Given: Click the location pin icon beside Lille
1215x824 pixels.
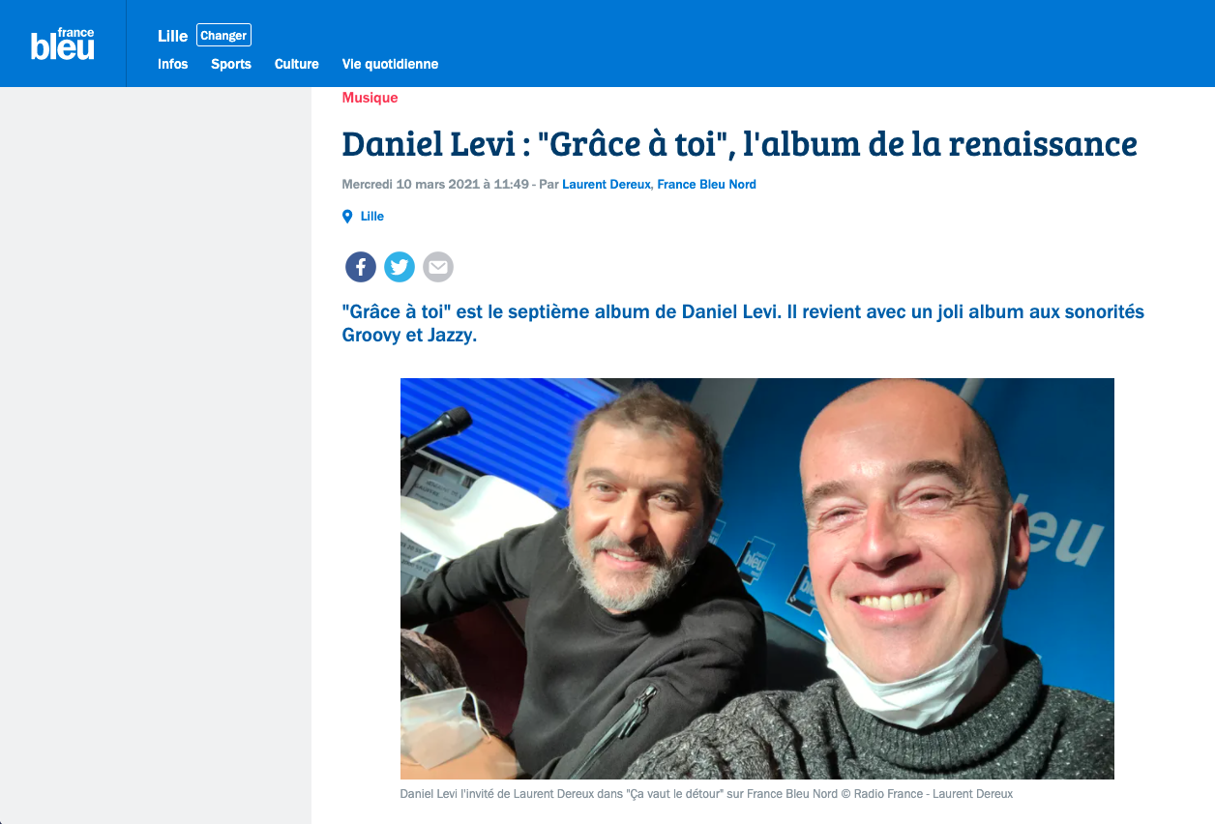Looking at the screenshot, I should pos(347,217).
